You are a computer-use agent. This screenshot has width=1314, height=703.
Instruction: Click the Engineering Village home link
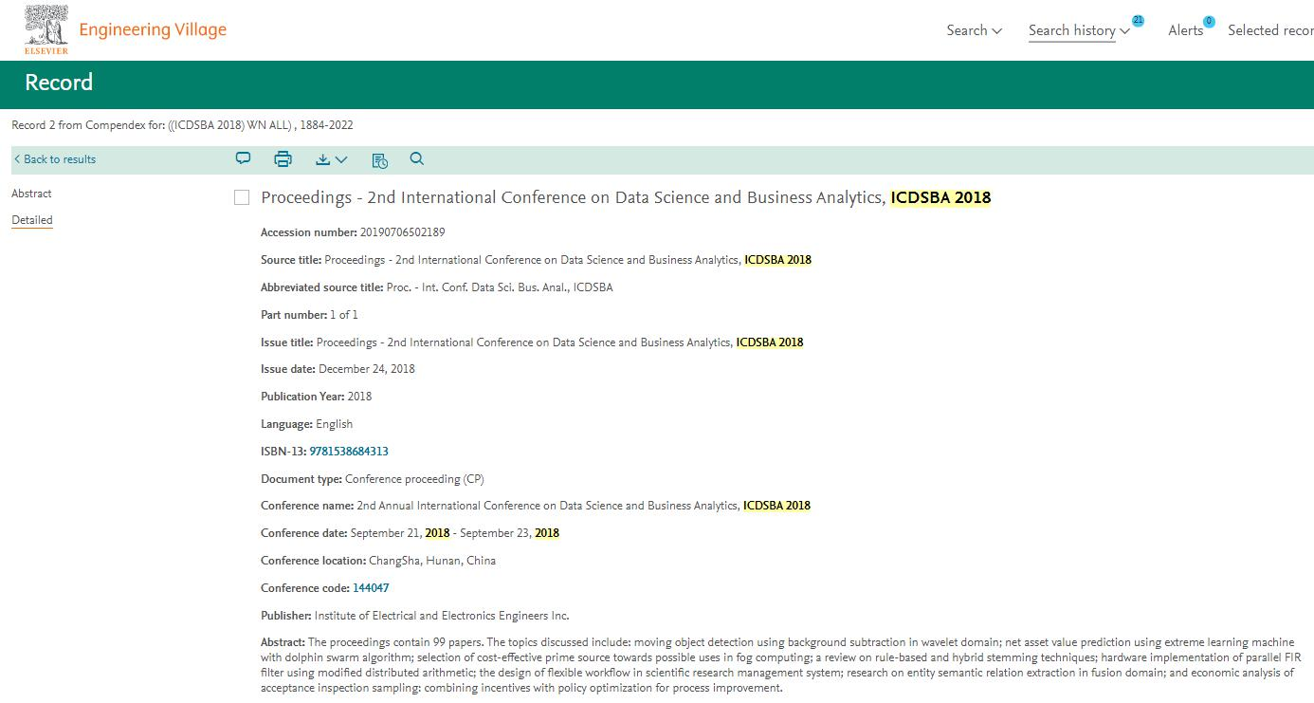click(153, 29)
